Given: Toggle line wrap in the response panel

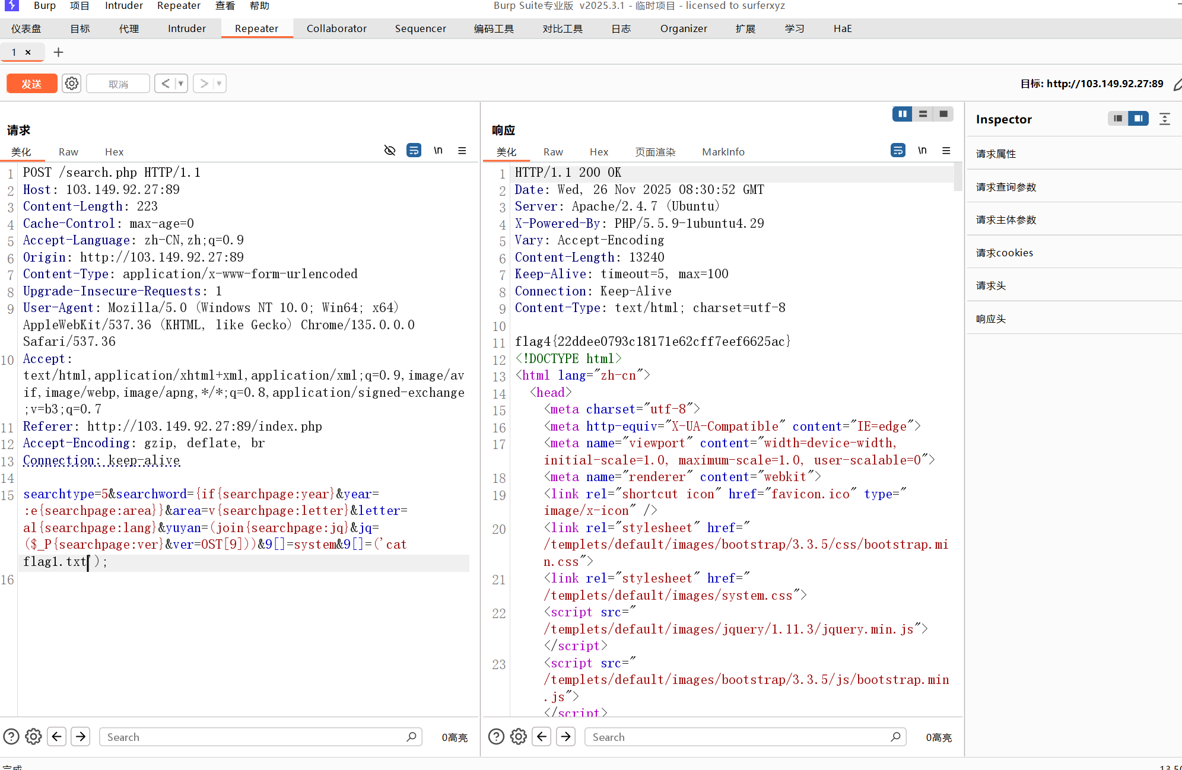Looking at the screenshot, I should point(898,151).
